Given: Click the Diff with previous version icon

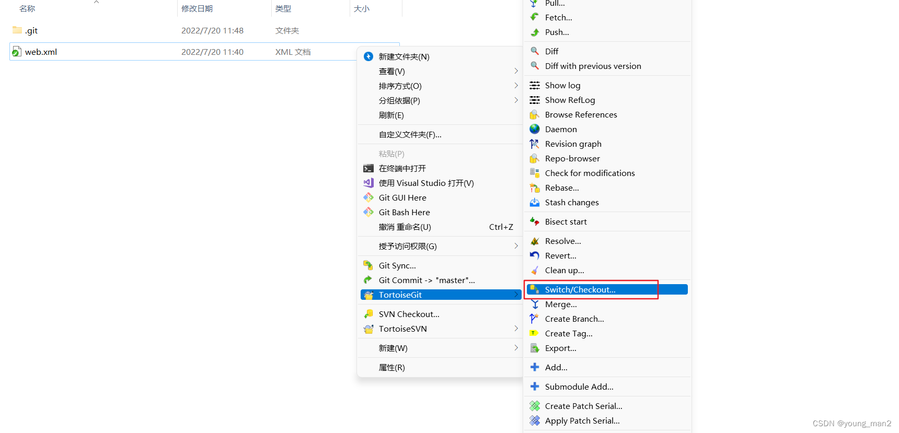Looking at the screenshot, I should pyautogui.click(x=535, y=66).
